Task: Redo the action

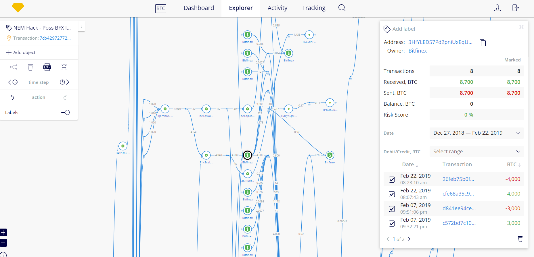Action: (x=65, y=97)
